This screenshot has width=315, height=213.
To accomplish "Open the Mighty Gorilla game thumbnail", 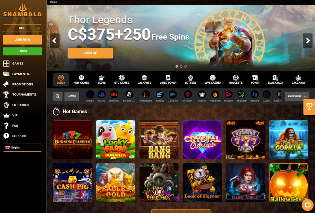I will click(x=288, y=140).
